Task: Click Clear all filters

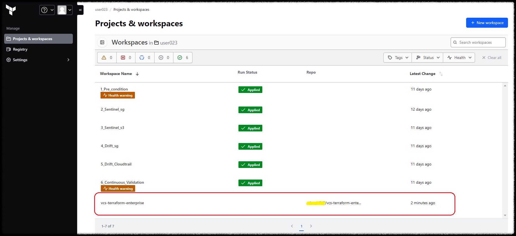Action: (492, 58)
